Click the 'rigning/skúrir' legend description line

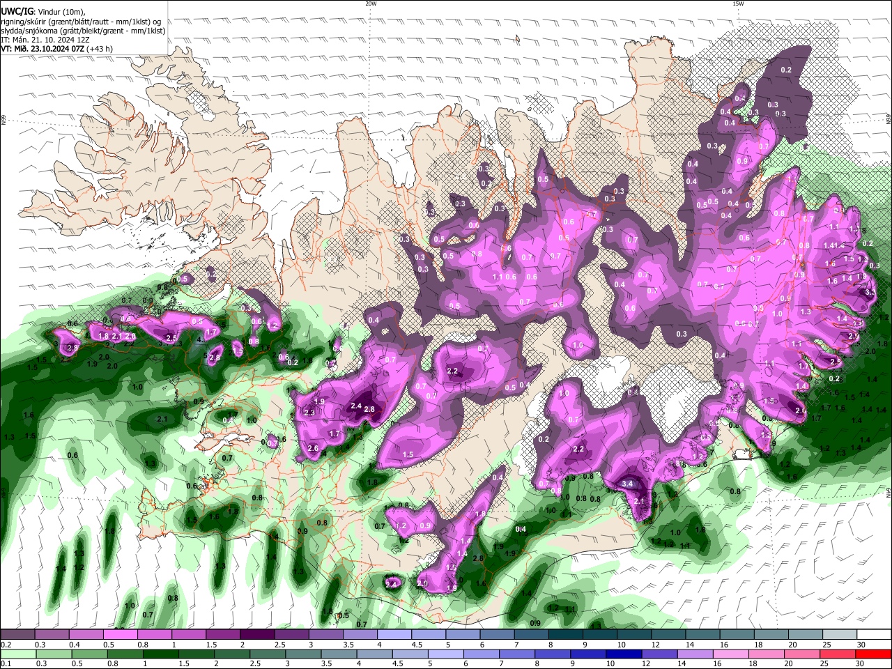[82, 21]
